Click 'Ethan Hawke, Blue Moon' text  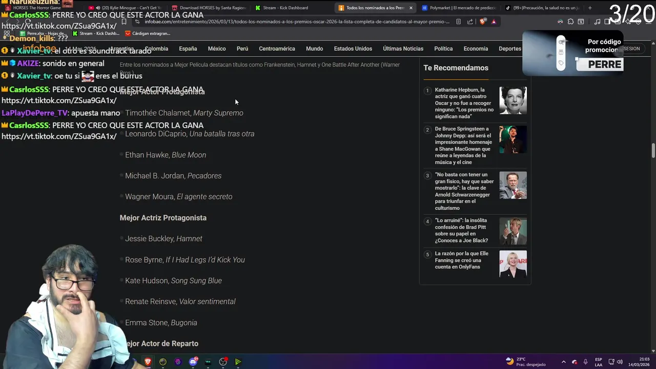[x=166, y=155]
